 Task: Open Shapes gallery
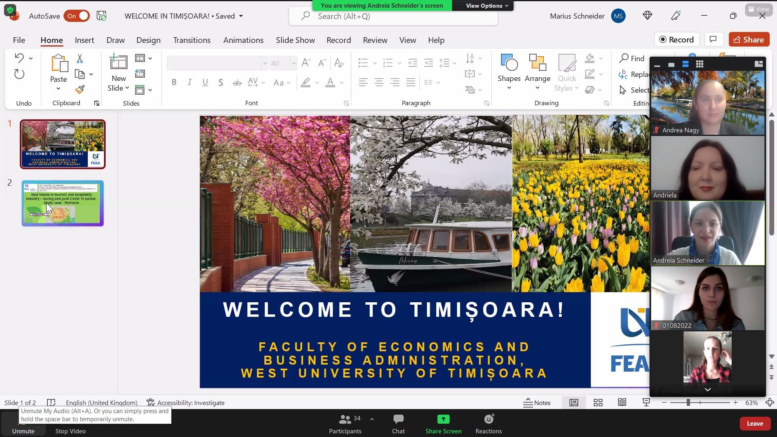(x=509, y=72)
